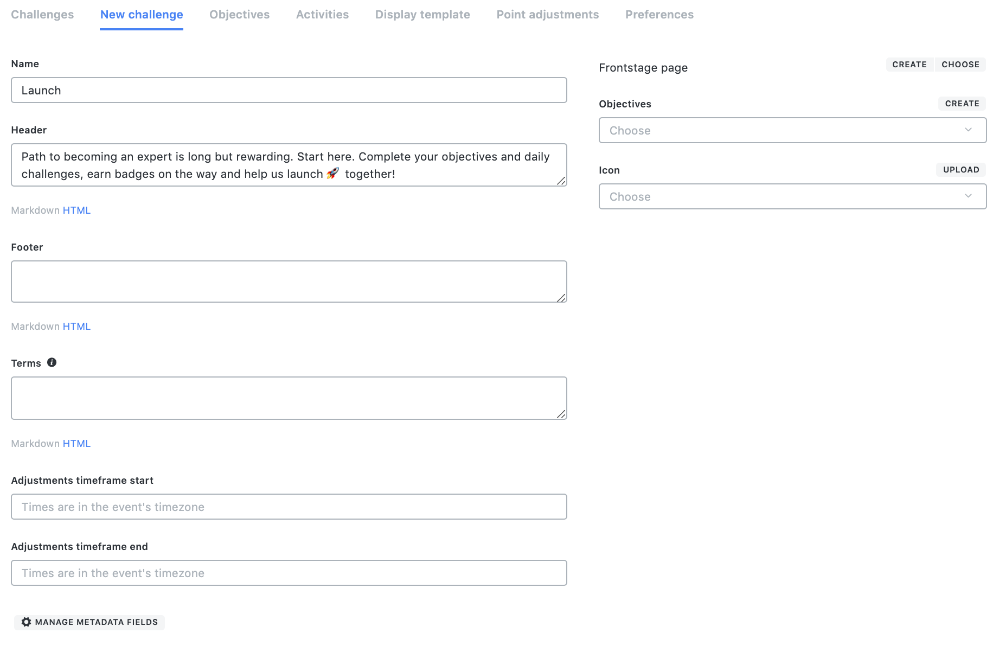This screenshot has height=652, width=999.
Task: Select the Activities tab
Action: 322,15
